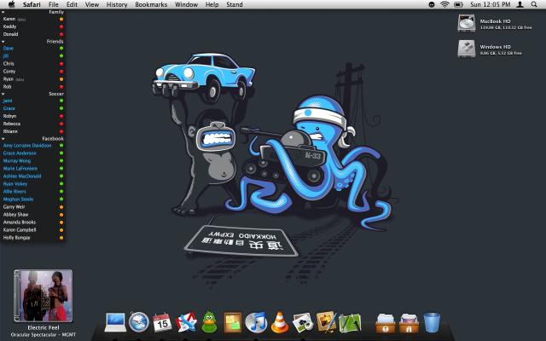
Task: Select Facebook contact Amy Lorraine Davidson
Action: pos(33,146)
